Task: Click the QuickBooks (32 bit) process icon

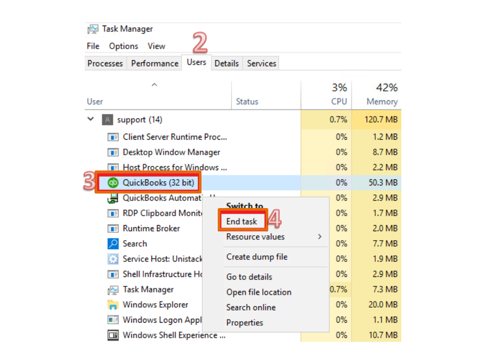Action: 113,183
